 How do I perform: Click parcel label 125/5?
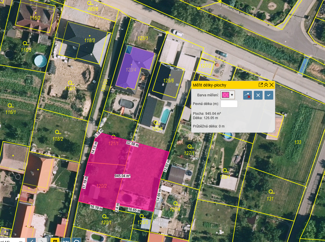(143, 222)
